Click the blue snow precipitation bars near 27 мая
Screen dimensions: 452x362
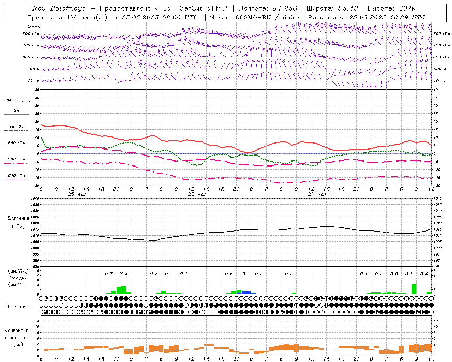[246, 293]
